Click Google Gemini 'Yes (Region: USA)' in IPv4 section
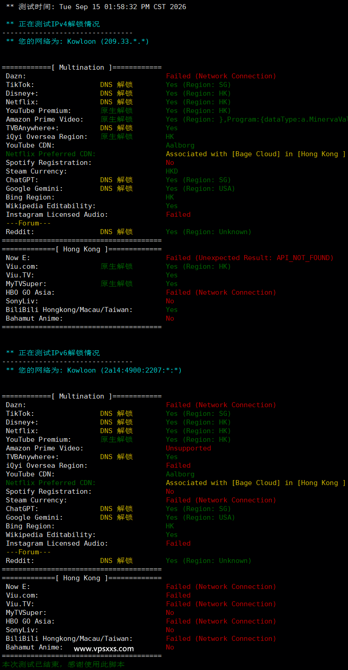 (x=200, y=189)
